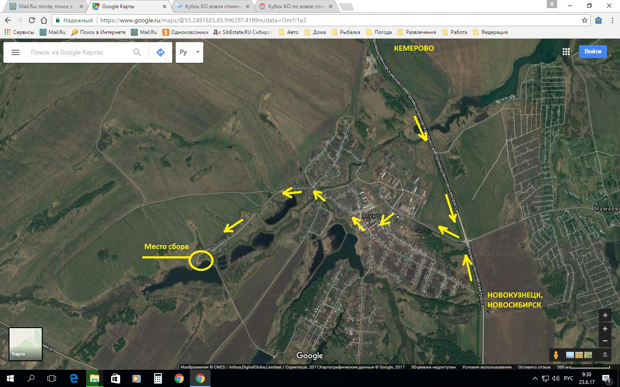Viewport: 620px width, 387px height.
Task: Open Chrome's three-dot menu
Action: [612, 20]
